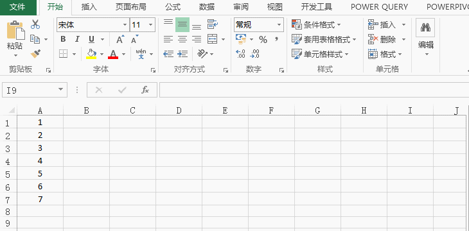Expand paste options arrow
The width and height of the screenshot is (469, 231).
[15, 56]
